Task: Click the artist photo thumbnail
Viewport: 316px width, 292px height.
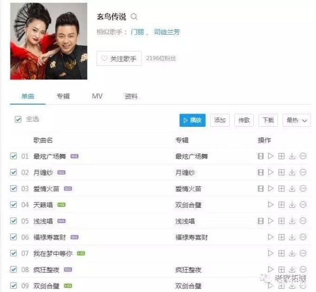Action: [x=49, y=41]
